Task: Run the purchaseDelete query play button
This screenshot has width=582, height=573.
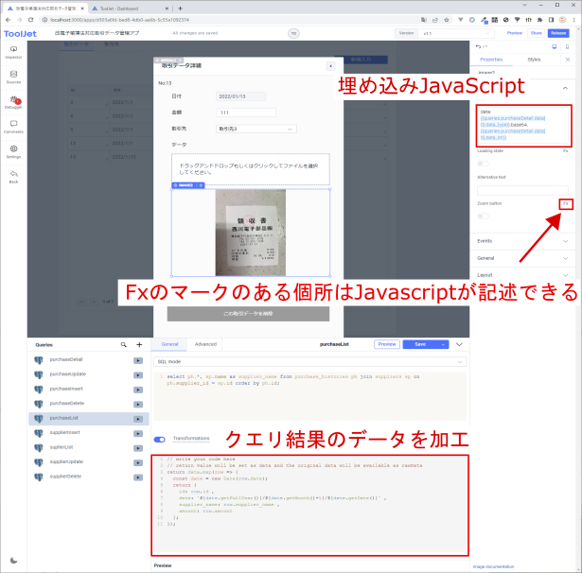Action: click(138, 405)
